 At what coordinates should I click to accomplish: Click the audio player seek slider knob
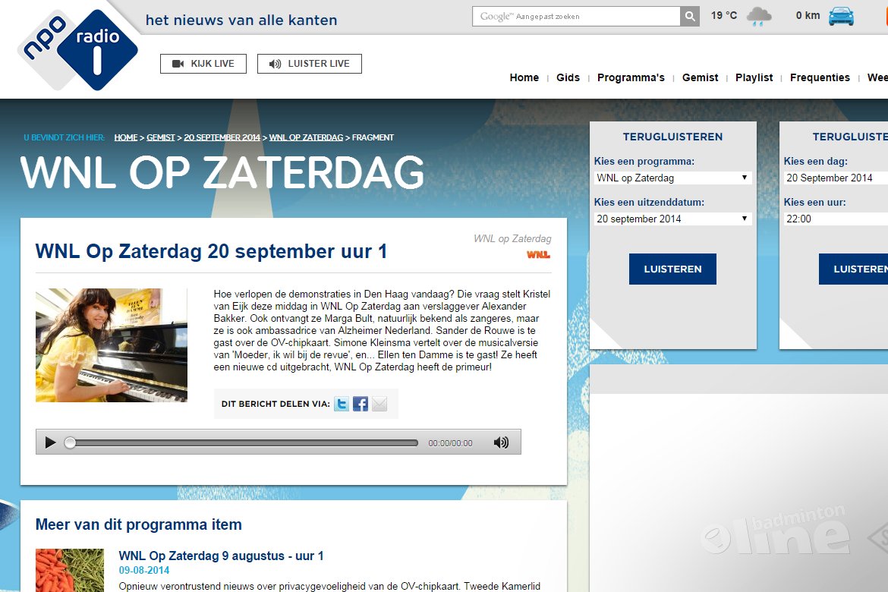point(70,443)
